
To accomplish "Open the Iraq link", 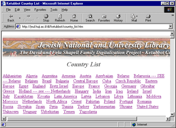I will (119, 91).
